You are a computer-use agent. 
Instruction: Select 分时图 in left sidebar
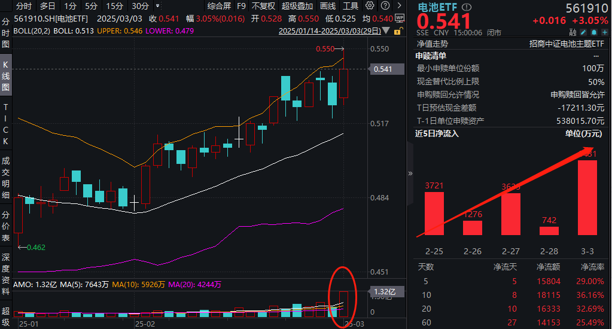tap(5, 33)
